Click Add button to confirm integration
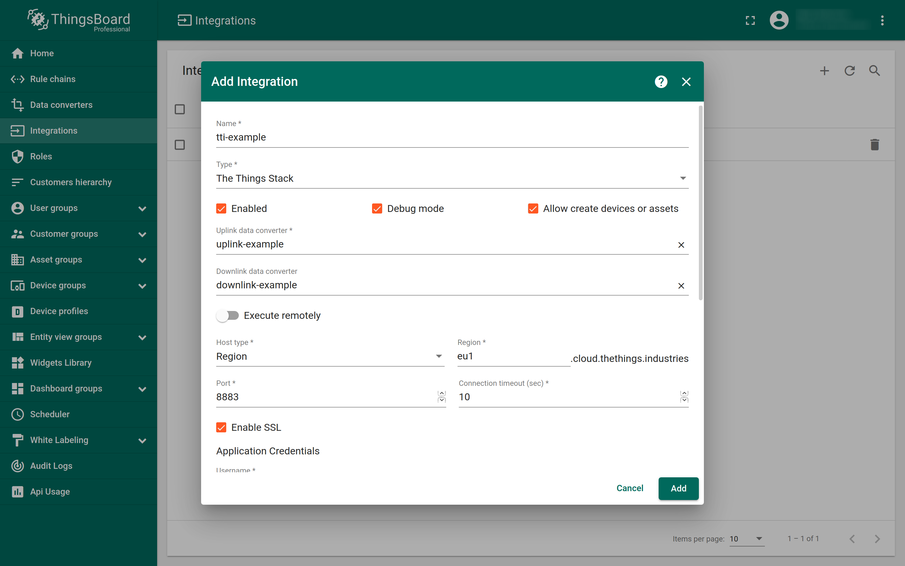This screenshot has width=905, height=566. (678, 488)
